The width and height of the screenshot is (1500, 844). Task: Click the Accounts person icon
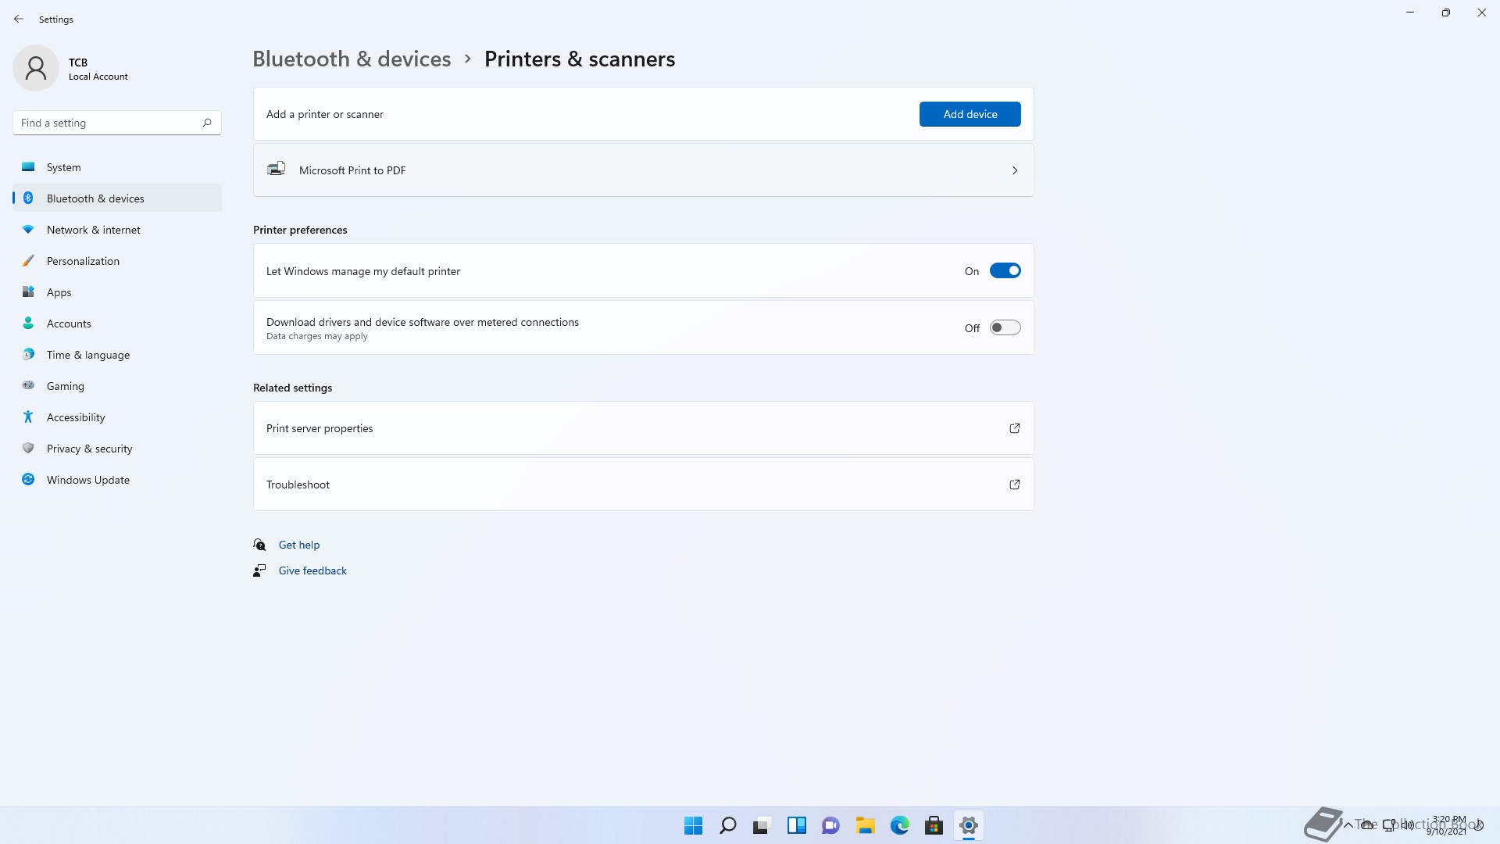pyautogui.click(x=28, y=323)
